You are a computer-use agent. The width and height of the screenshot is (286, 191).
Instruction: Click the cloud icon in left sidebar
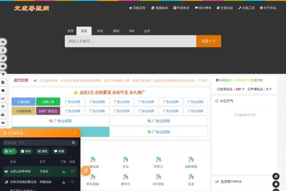[3, 90]
